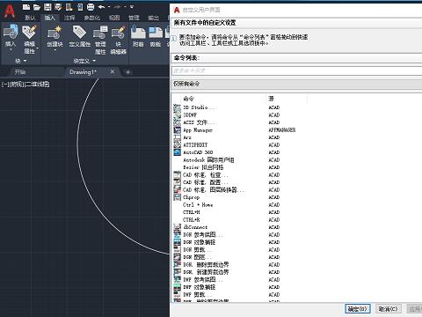Close the Drawing1* tab with X
The width and height of the screenshot is (422, 317).
113,71
